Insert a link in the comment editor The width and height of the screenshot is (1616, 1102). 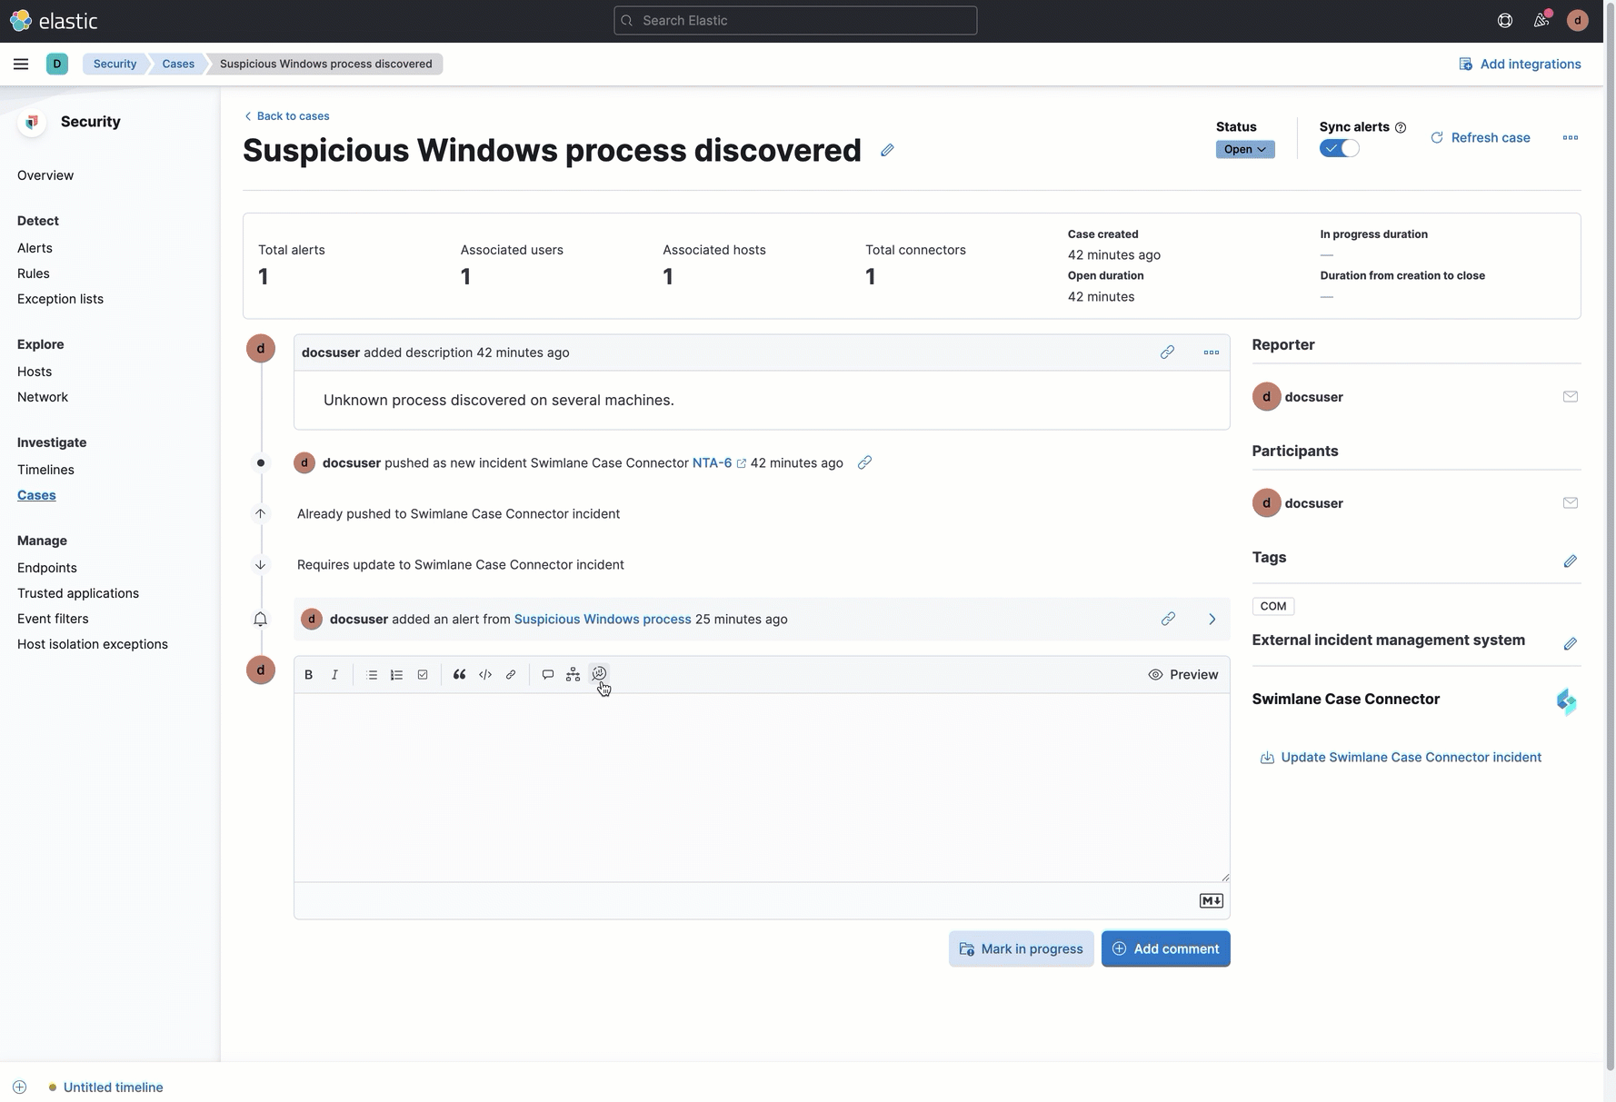(510, 674)
